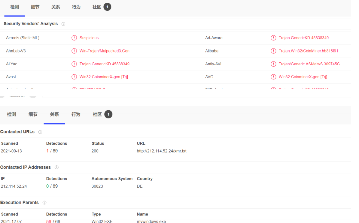359x223 pixels.
Task: Open the mywindows.exe execution parent
Action: 151,222
